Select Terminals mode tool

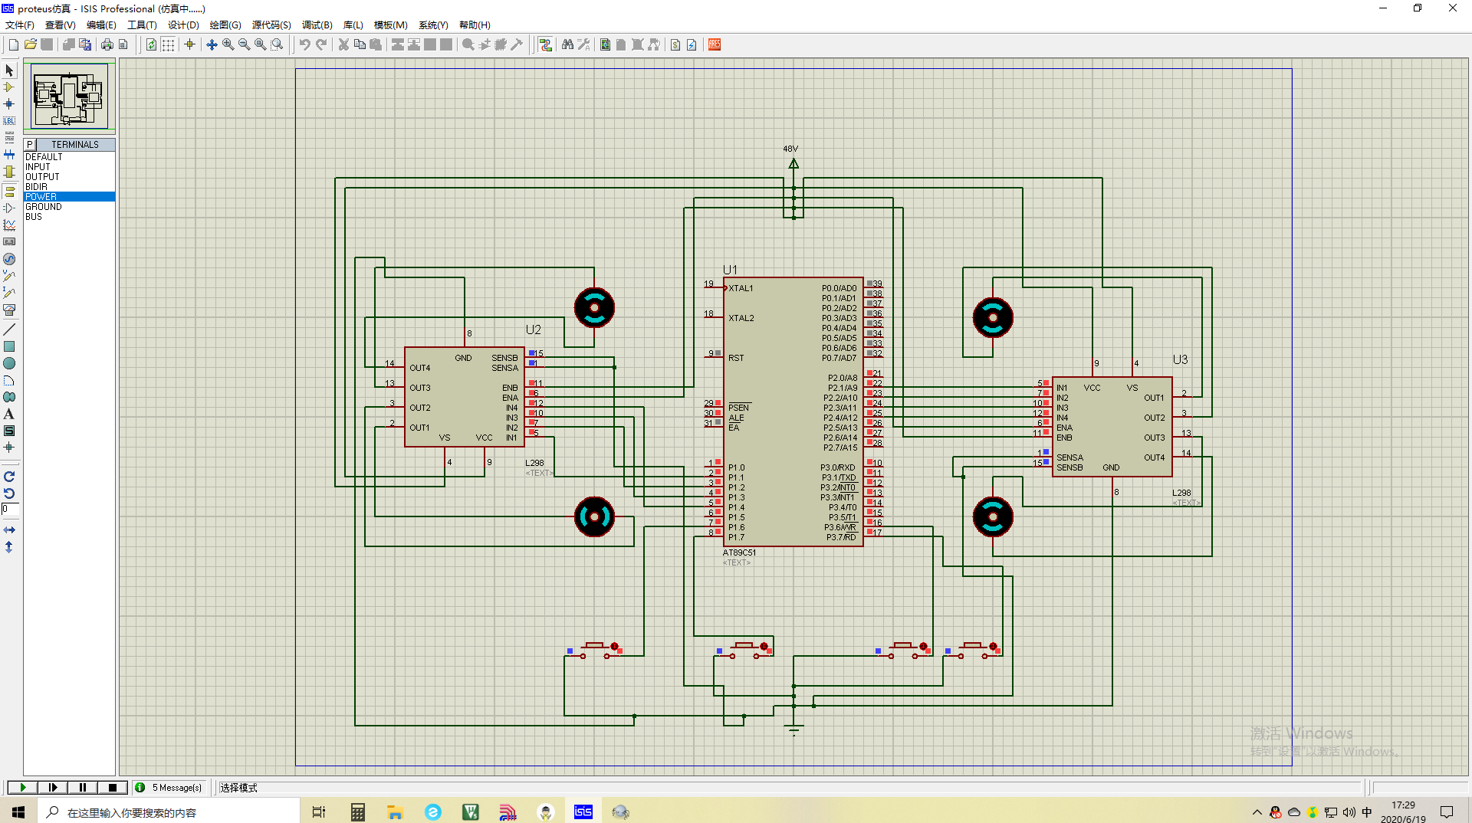pyautogui.click(x=9, y=191)
